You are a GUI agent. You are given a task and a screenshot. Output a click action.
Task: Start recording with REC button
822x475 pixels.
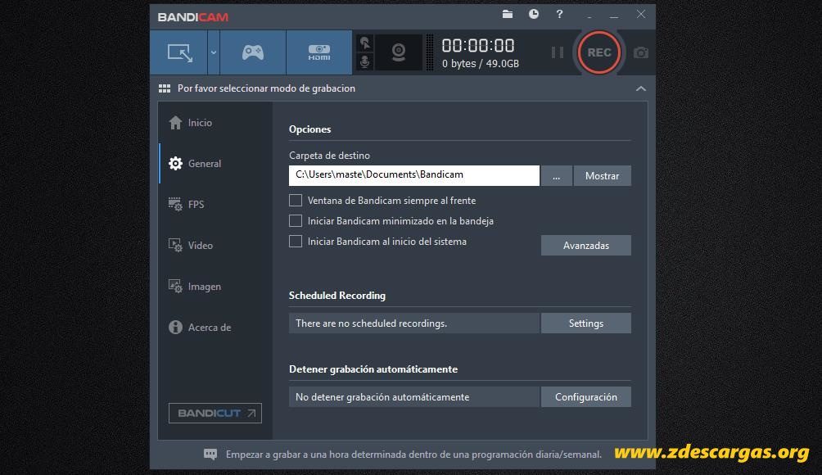[598, 52]
